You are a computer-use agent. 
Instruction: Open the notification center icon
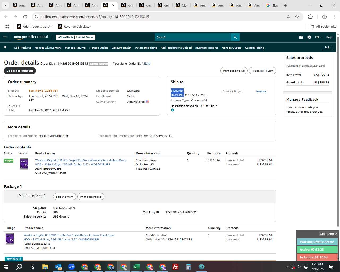[x=331, y=267]
